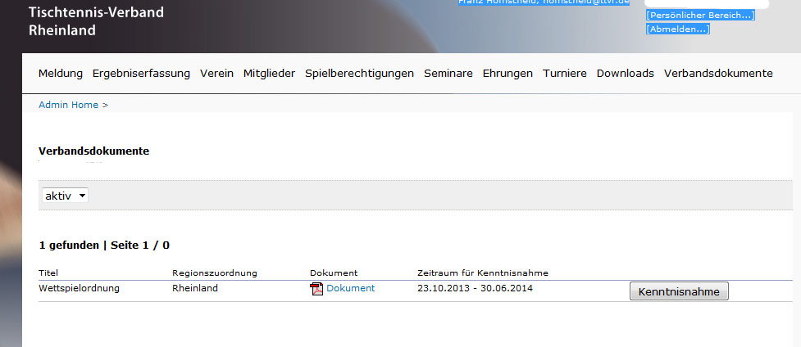
Task: Open Persönlicher Bereich link
Action: 699,16
